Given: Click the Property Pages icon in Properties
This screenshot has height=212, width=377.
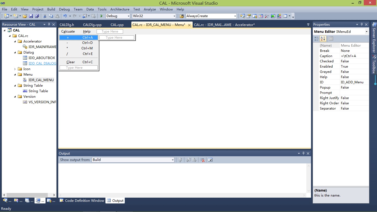Looking at the screenshot, I should pos(331,39).
